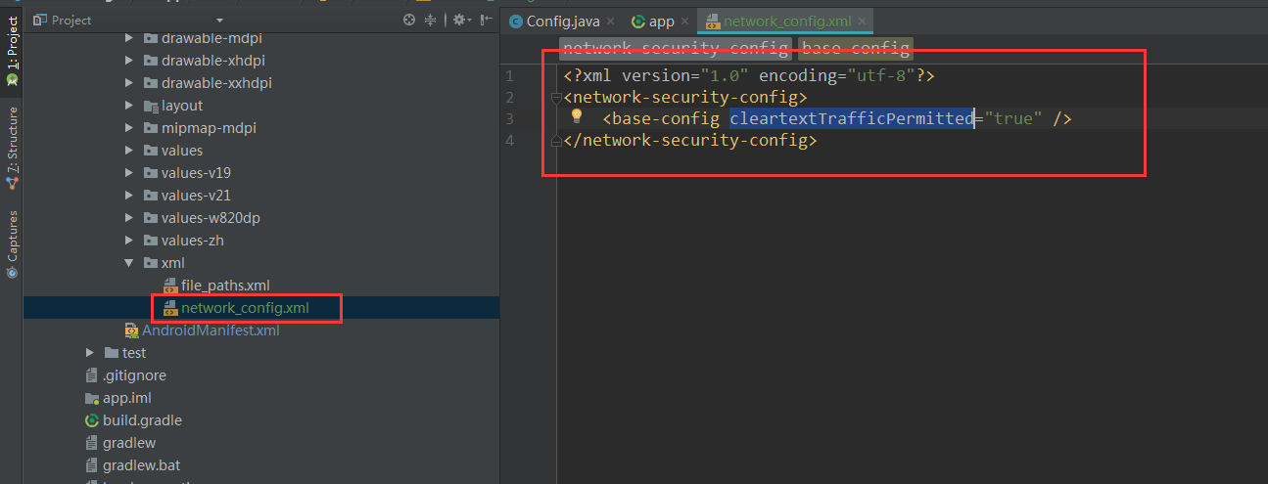Select gradlew.bat in the project tree

(142, 465)
